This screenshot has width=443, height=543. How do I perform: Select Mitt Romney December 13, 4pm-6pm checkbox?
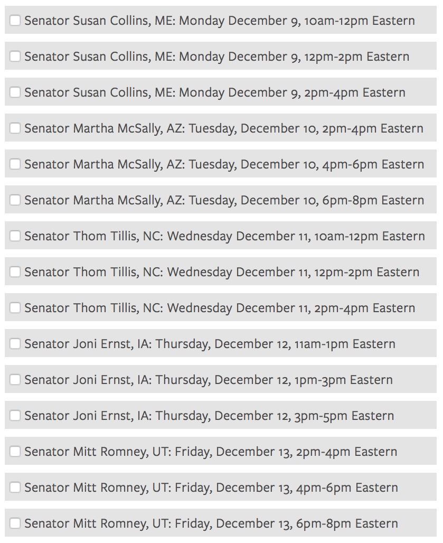(x=15, y=488)
